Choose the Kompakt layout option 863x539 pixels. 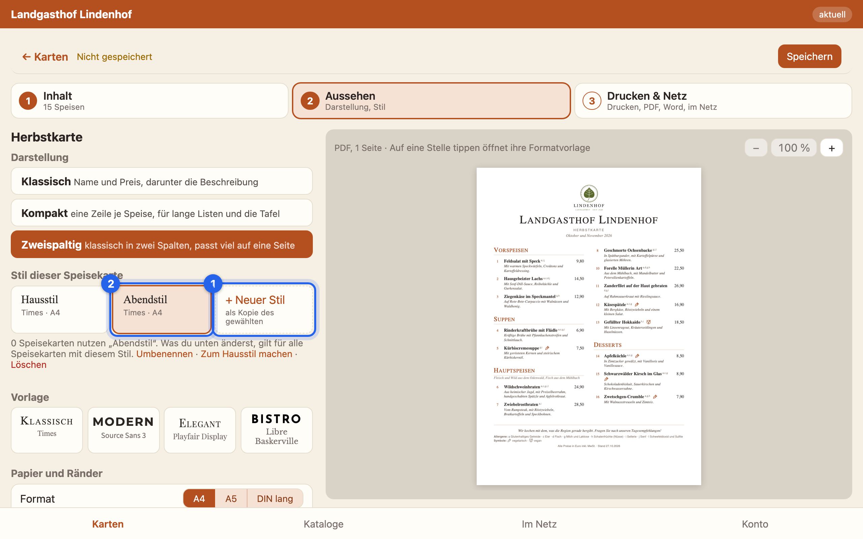pyautogui.click(x=161, y=213)
